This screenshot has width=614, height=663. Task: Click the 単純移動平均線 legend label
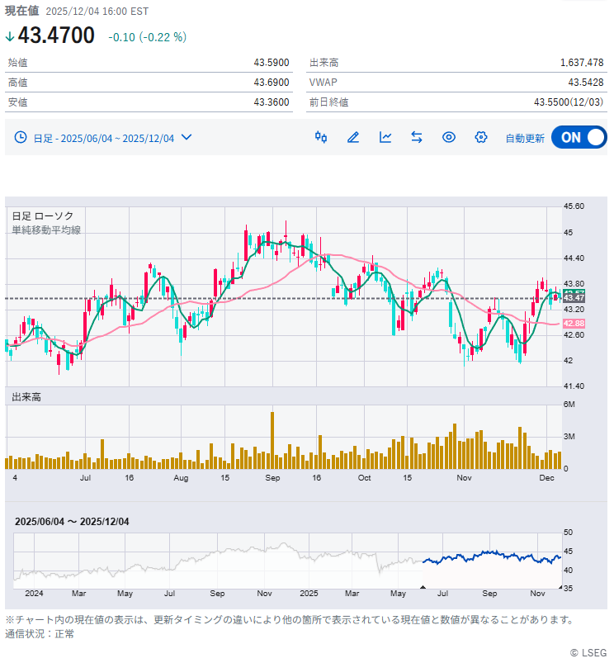46,230
